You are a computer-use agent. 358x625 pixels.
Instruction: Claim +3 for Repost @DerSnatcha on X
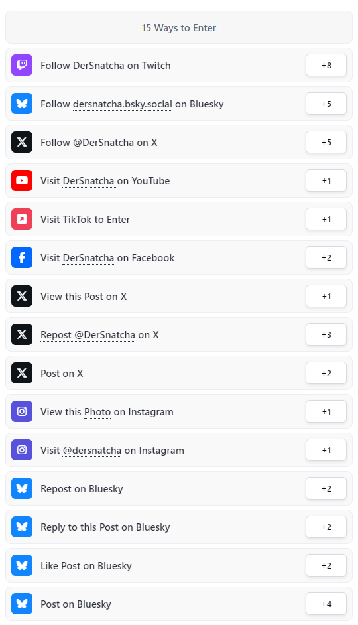326,334
